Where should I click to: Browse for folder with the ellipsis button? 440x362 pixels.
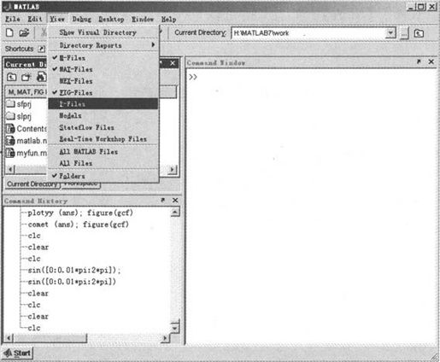404,33
